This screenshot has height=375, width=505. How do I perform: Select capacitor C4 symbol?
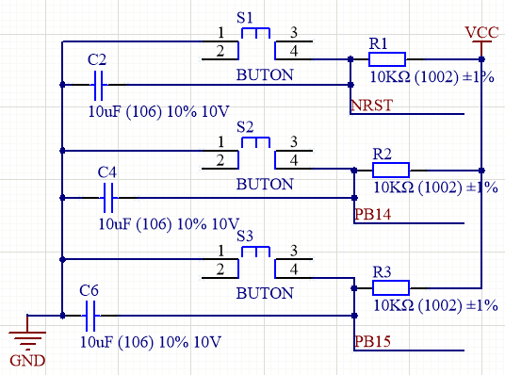(x=108, y=198)
